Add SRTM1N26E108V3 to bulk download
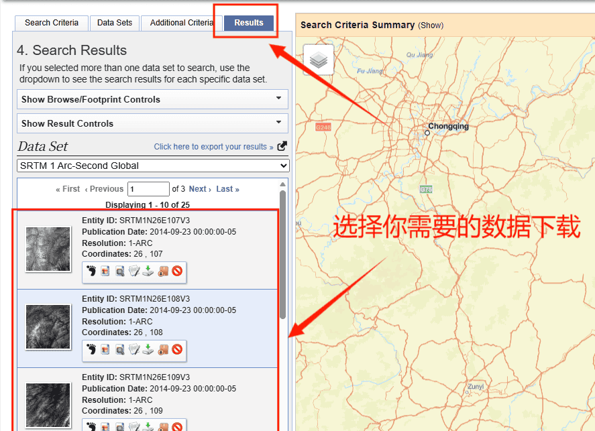This screenshot has height=431, width=595. 162,350
